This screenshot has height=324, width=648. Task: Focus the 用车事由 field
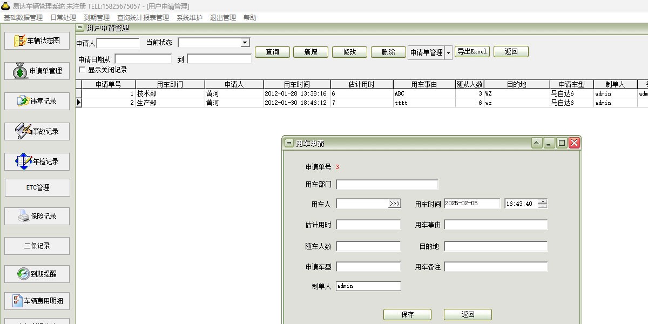coord(496,225)
